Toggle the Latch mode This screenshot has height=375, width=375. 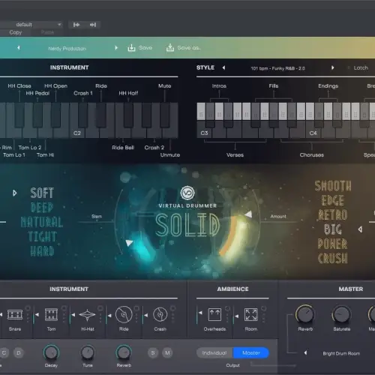358,67
